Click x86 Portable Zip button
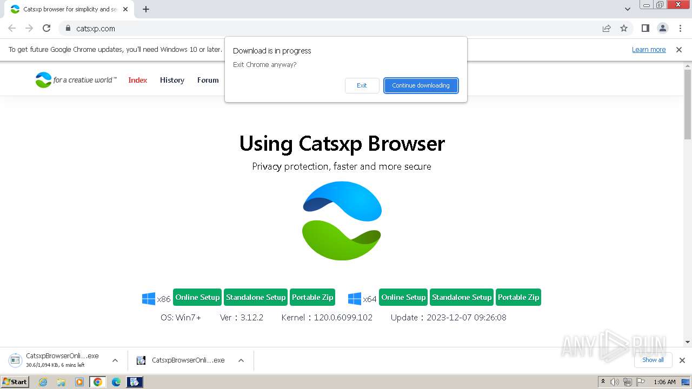The width and height of the screenshot is (692, 389). (x=312, y=297)
